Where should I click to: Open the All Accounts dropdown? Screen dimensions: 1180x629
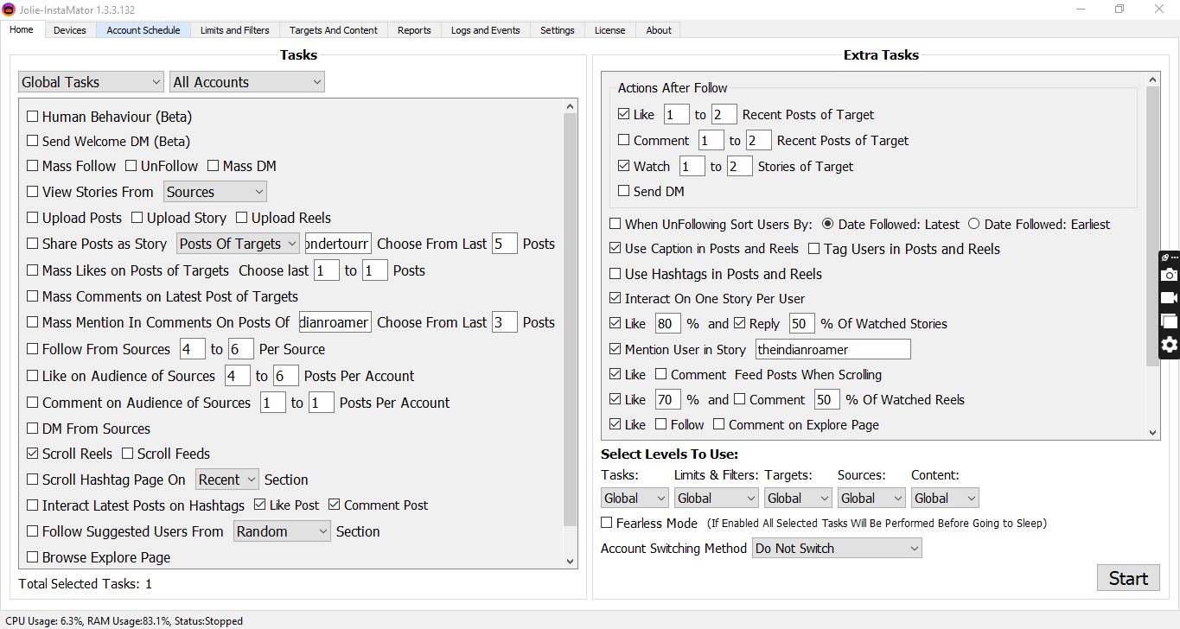(246, 82)
